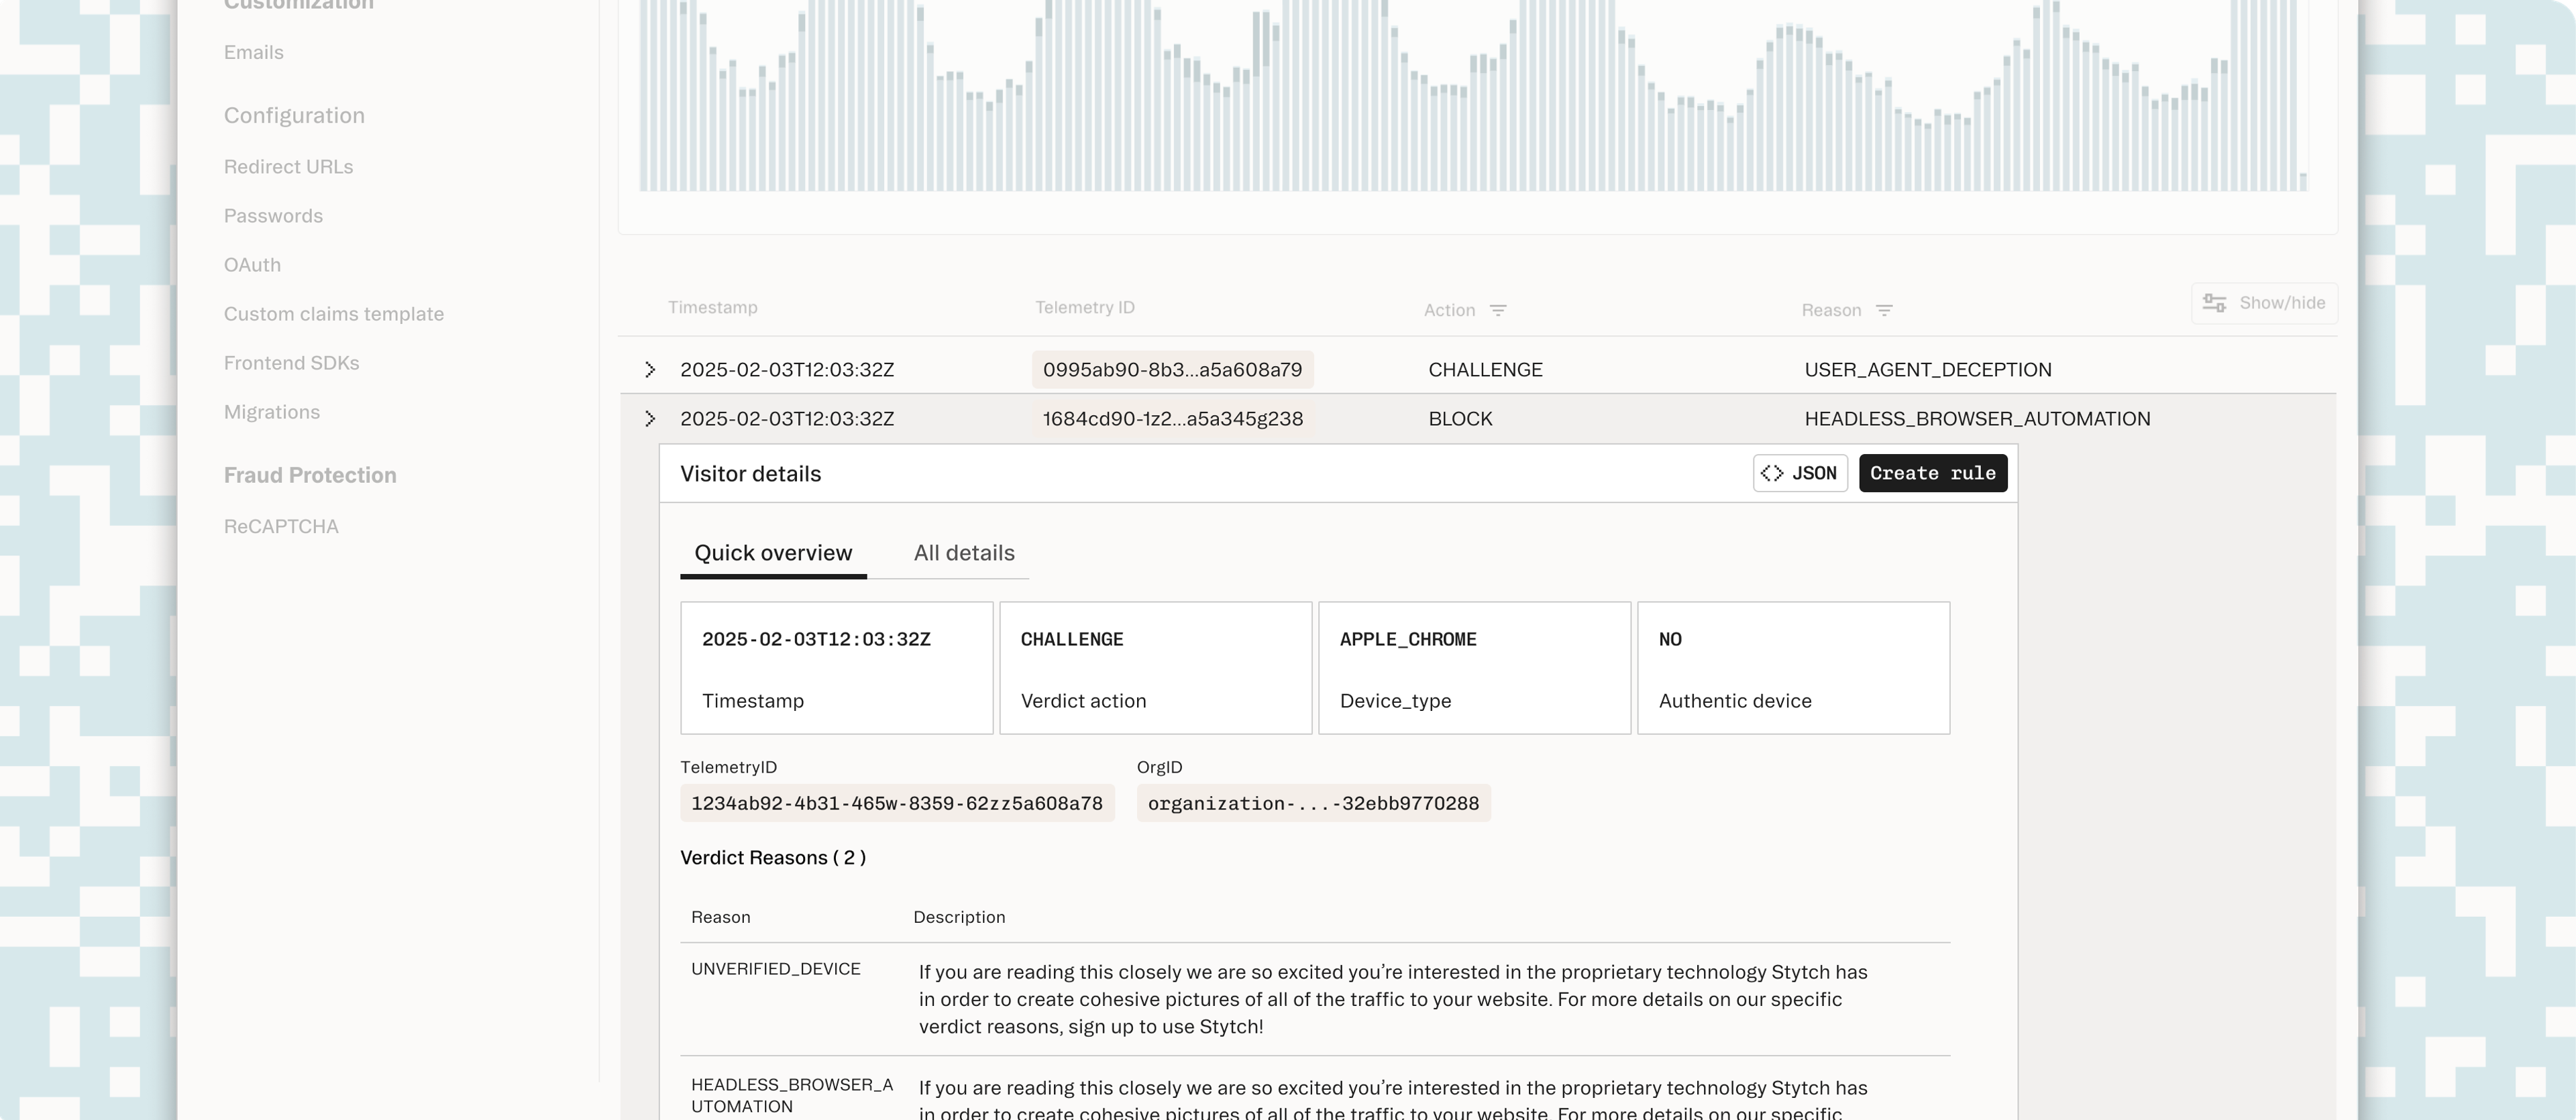The width and height of the screenshot is (2576, 1120).
Task: Click the Create rule button
Action: tap(1932, 473)
